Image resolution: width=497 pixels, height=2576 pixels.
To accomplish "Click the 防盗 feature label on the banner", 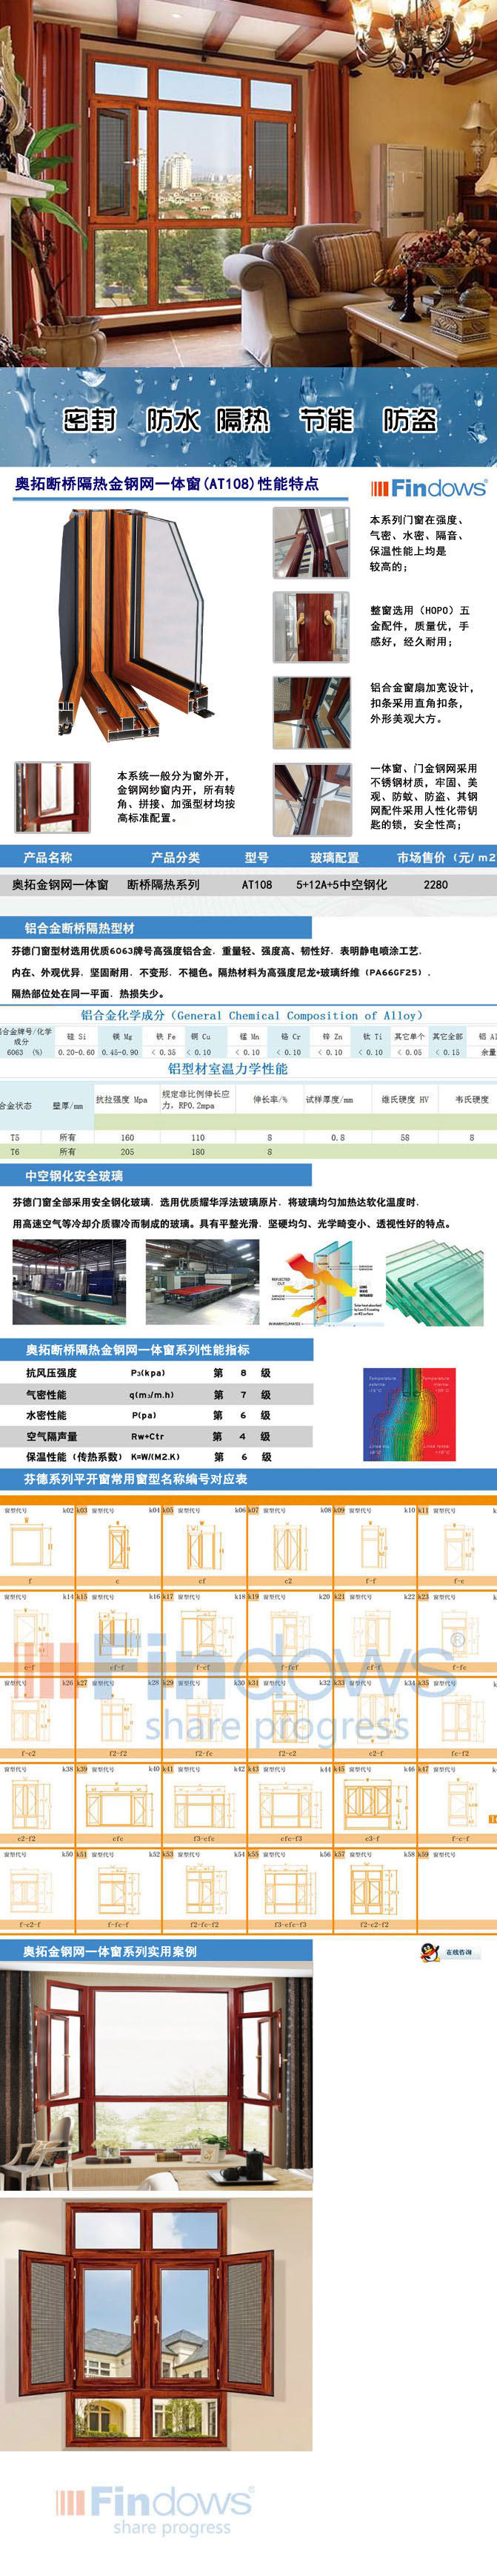I will [410, 420].
